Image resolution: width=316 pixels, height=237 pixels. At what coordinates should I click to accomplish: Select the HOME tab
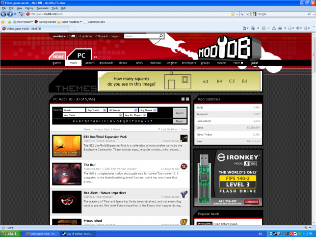(x=58, y=57)
